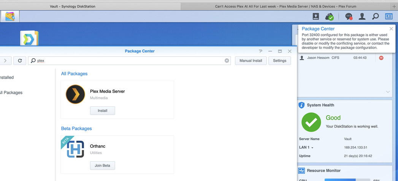Go forward in Package Center navigation
The image size is (398, 181).
(5, 61)
